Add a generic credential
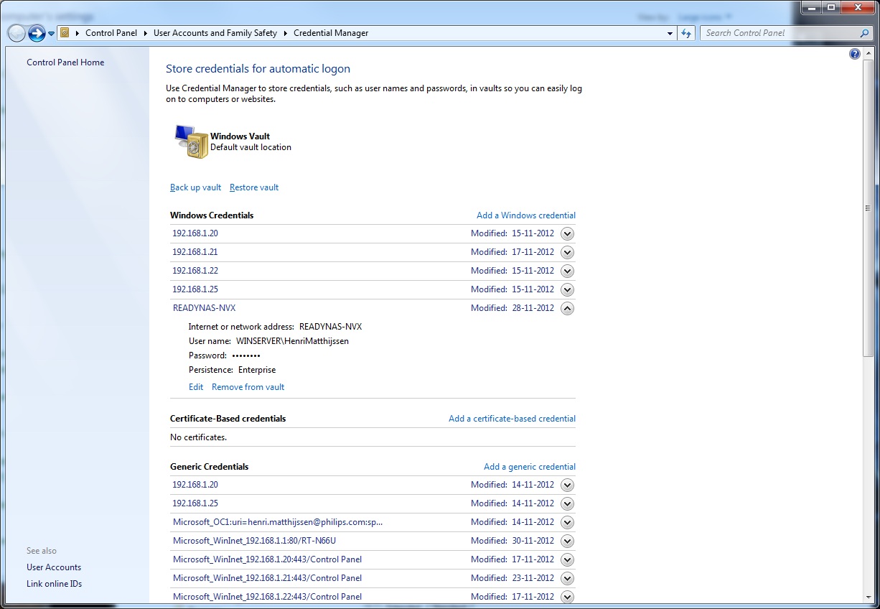 click(x=530, y=467)
